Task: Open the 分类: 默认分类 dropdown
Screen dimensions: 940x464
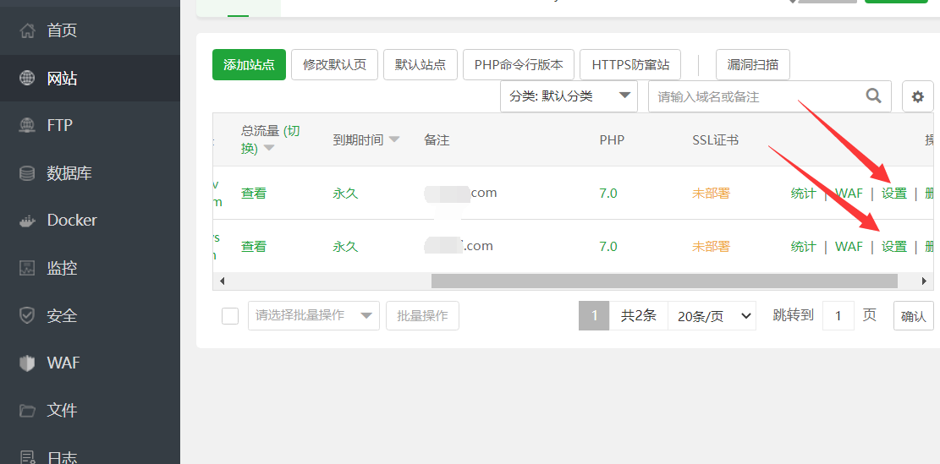Action: 569,96
